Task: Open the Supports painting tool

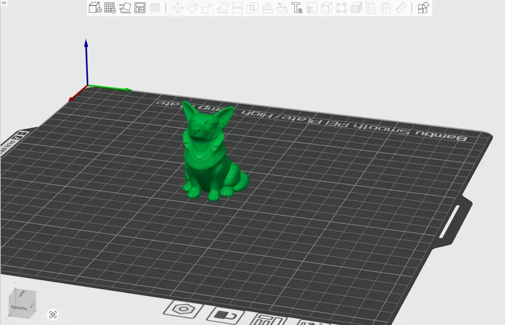Action: click(267, 8)
